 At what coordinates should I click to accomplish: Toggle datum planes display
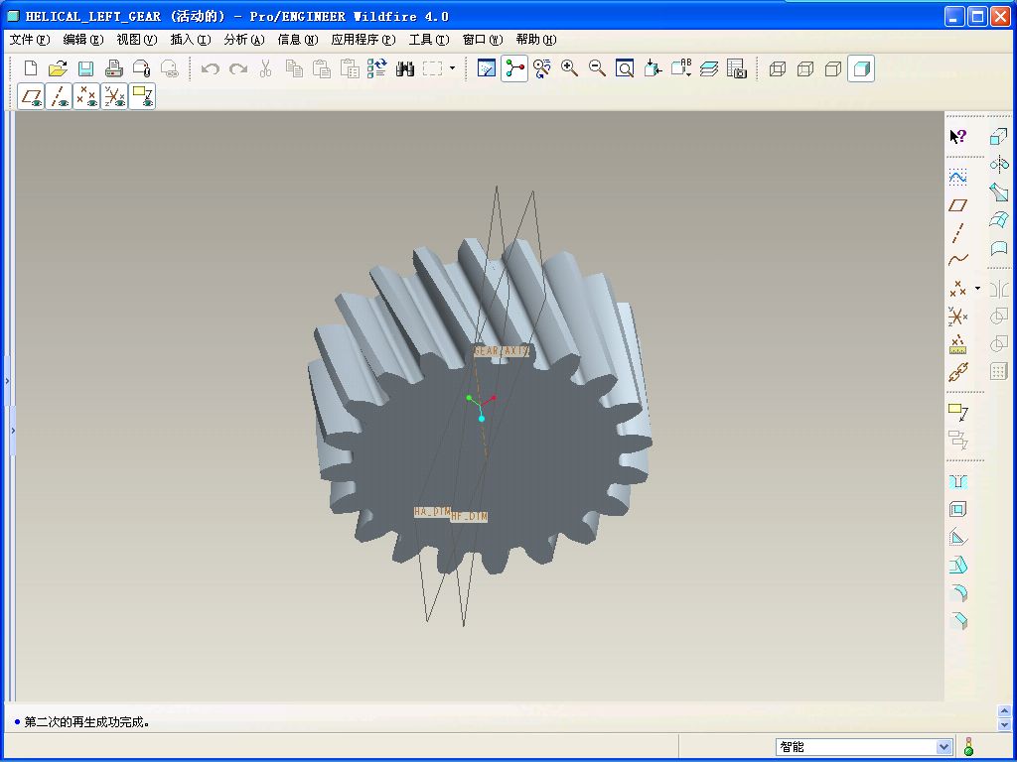pos(31,96)
